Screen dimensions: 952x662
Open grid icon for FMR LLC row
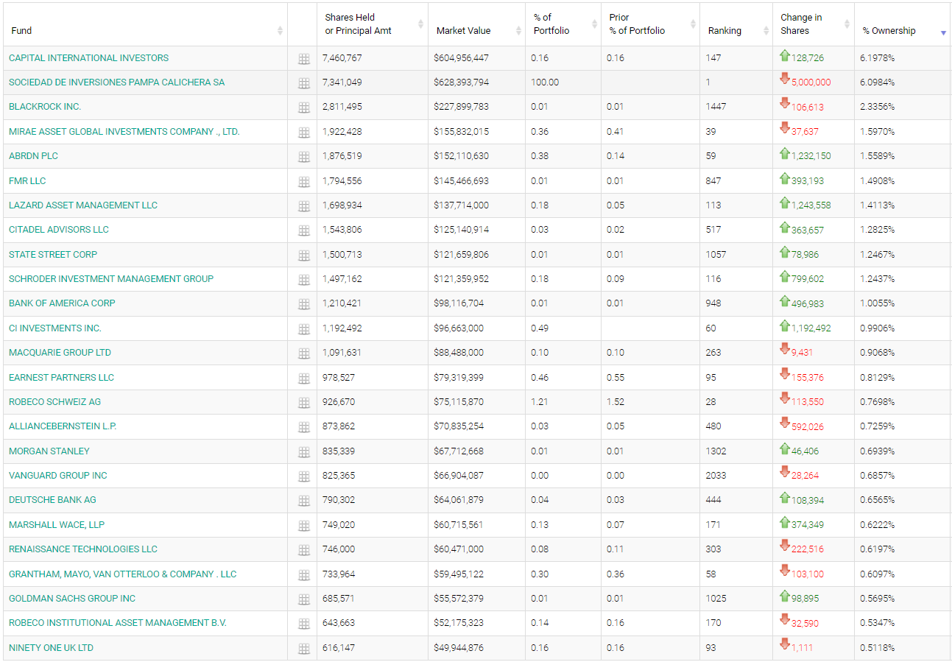304,182
